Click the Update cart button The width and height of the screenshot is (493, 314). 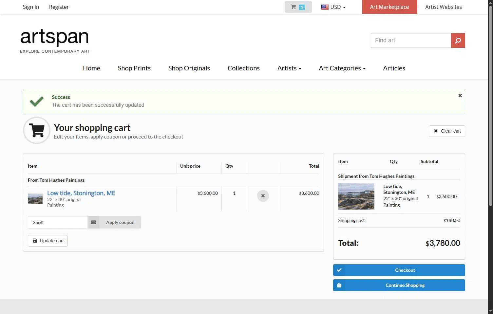48,241
